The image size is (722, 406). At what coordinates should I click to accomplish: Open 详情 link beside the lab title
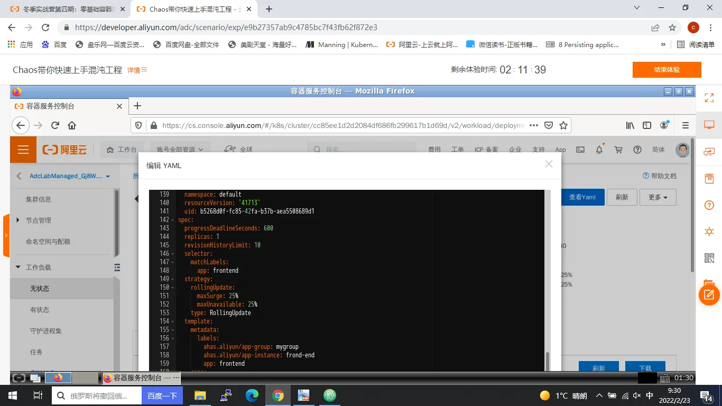pos(136,70)
